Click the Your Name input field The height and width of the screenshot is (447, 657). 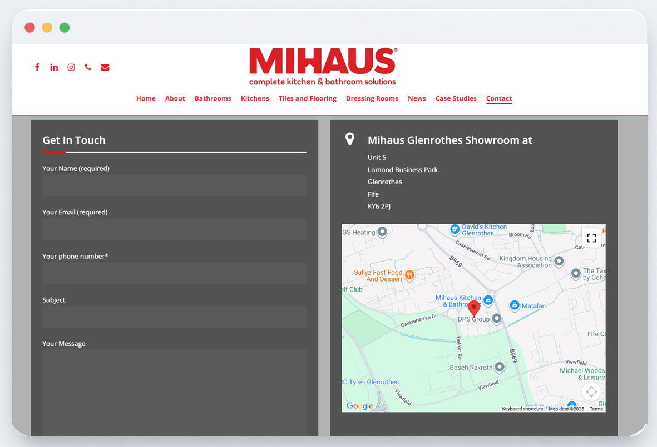[174, 186]
